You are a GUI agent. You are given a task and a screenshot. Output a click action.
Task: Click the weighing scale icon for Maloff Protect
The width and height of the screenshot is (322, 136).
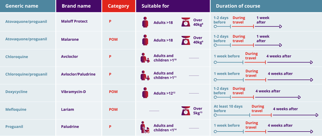(186, 22)
